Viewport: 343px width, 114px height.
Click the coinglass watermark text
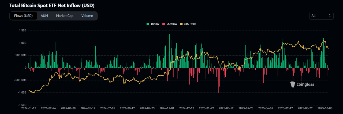(305, 84)
